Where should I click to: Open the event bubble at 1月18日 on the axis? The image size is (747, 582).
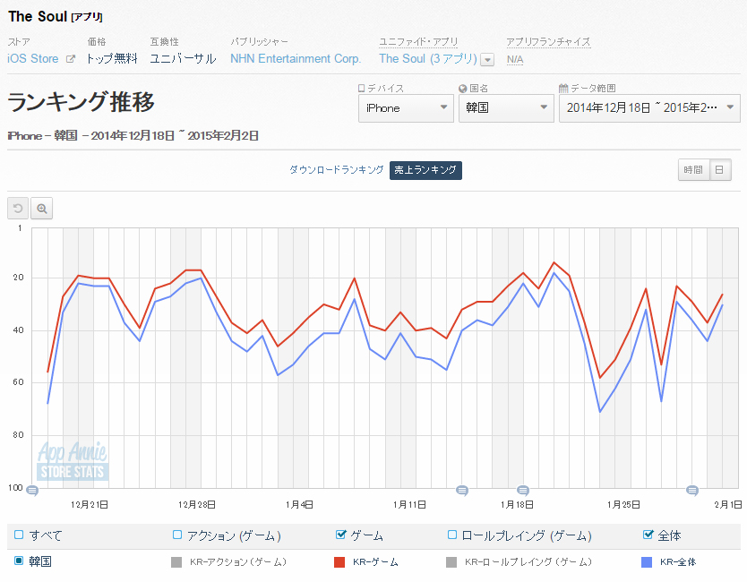[x=523, y=490]
